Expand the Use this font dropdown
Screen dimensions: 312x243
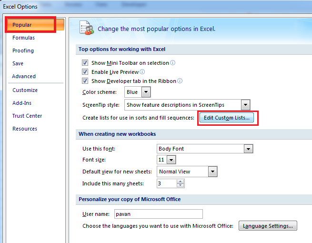tap(248, 149)
